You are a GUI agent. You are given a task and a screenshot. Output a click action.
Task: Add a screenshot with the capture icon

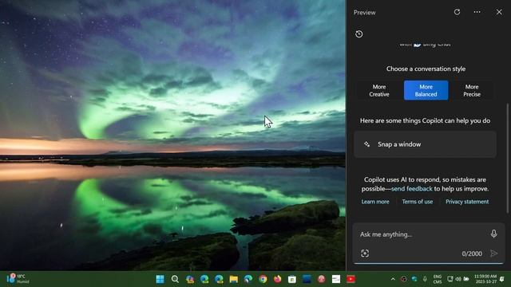point(365,254)
